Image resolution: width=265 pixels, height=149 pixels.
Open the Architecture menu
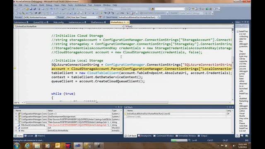(80, 5)
